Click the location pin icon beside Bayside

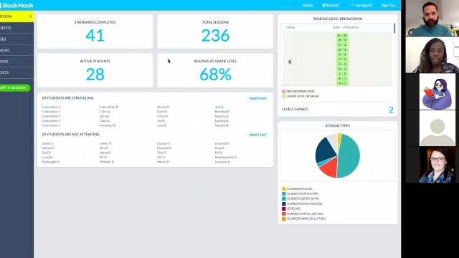323,5
